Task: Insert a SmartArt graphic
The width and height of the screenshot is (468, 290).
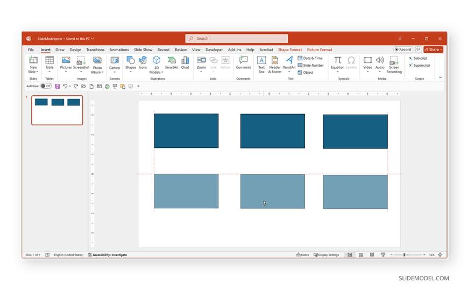Action: (x=172, y=63)
